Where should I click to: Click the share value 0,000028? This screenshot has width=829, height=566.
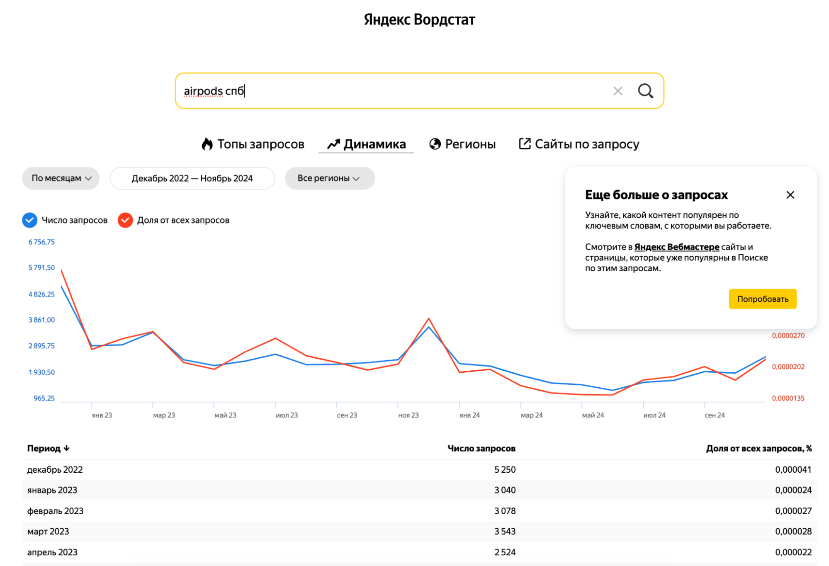[x=793, y=531]
